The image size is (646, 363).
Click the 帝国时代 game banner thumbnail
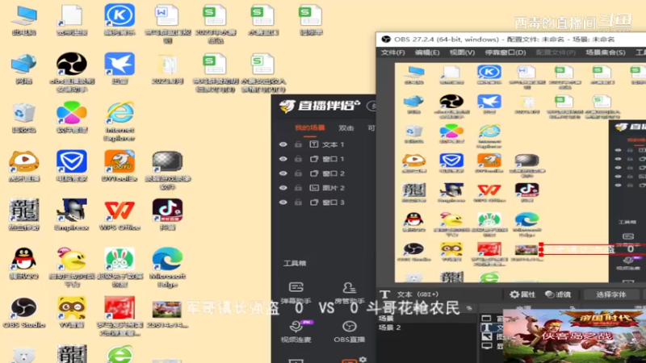point(574,336)
